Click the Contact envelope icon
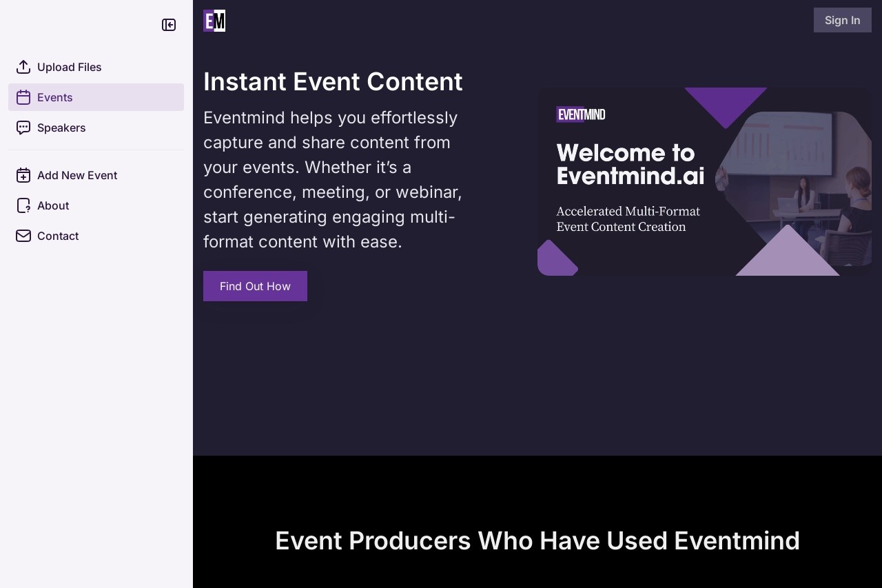882x588 pixels. pos(23,236)
